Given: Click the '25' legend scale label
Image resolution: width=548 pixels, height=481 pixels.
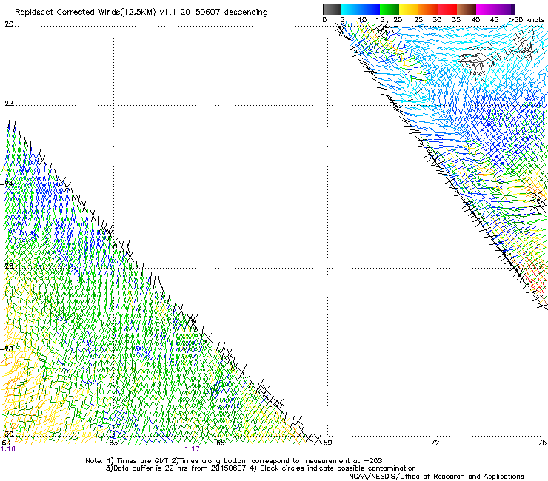Looking at the screenshot, I should [x=418, y=19].
